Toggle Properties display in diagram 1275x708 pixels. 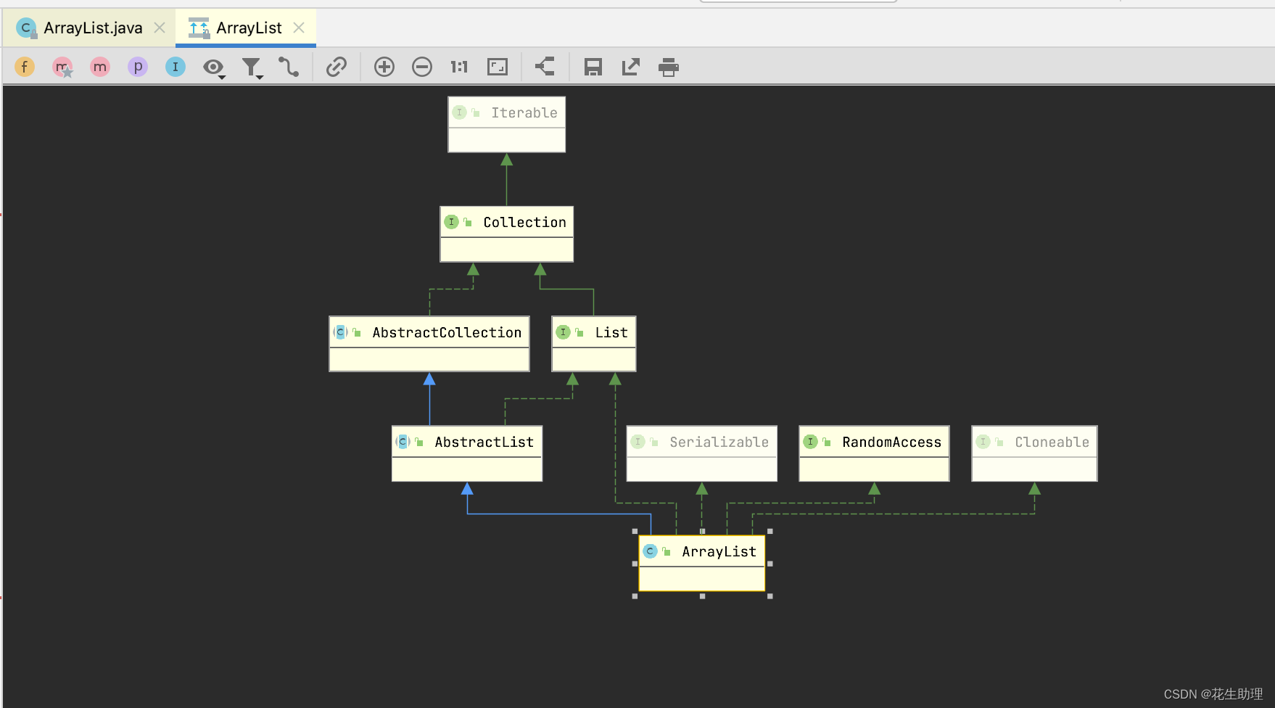point(138,67)
